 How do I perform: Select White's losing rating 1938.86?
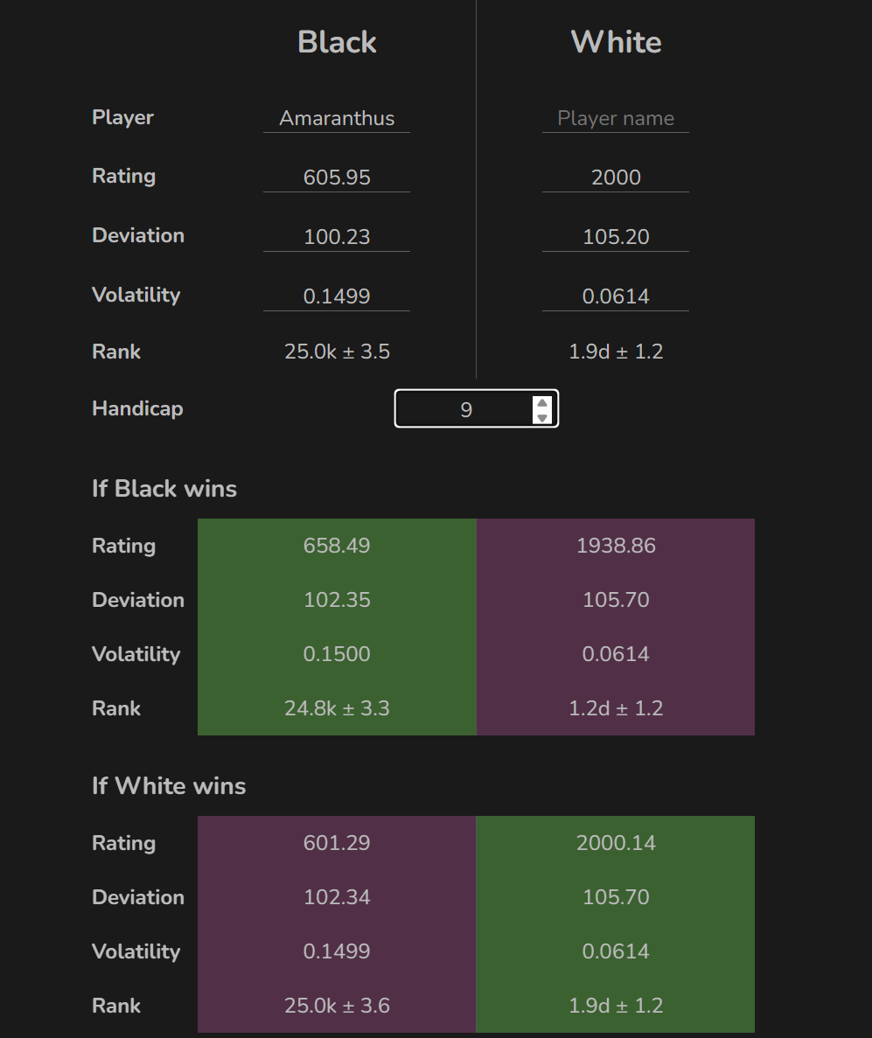pyautogui.click(x=616, y=547)
